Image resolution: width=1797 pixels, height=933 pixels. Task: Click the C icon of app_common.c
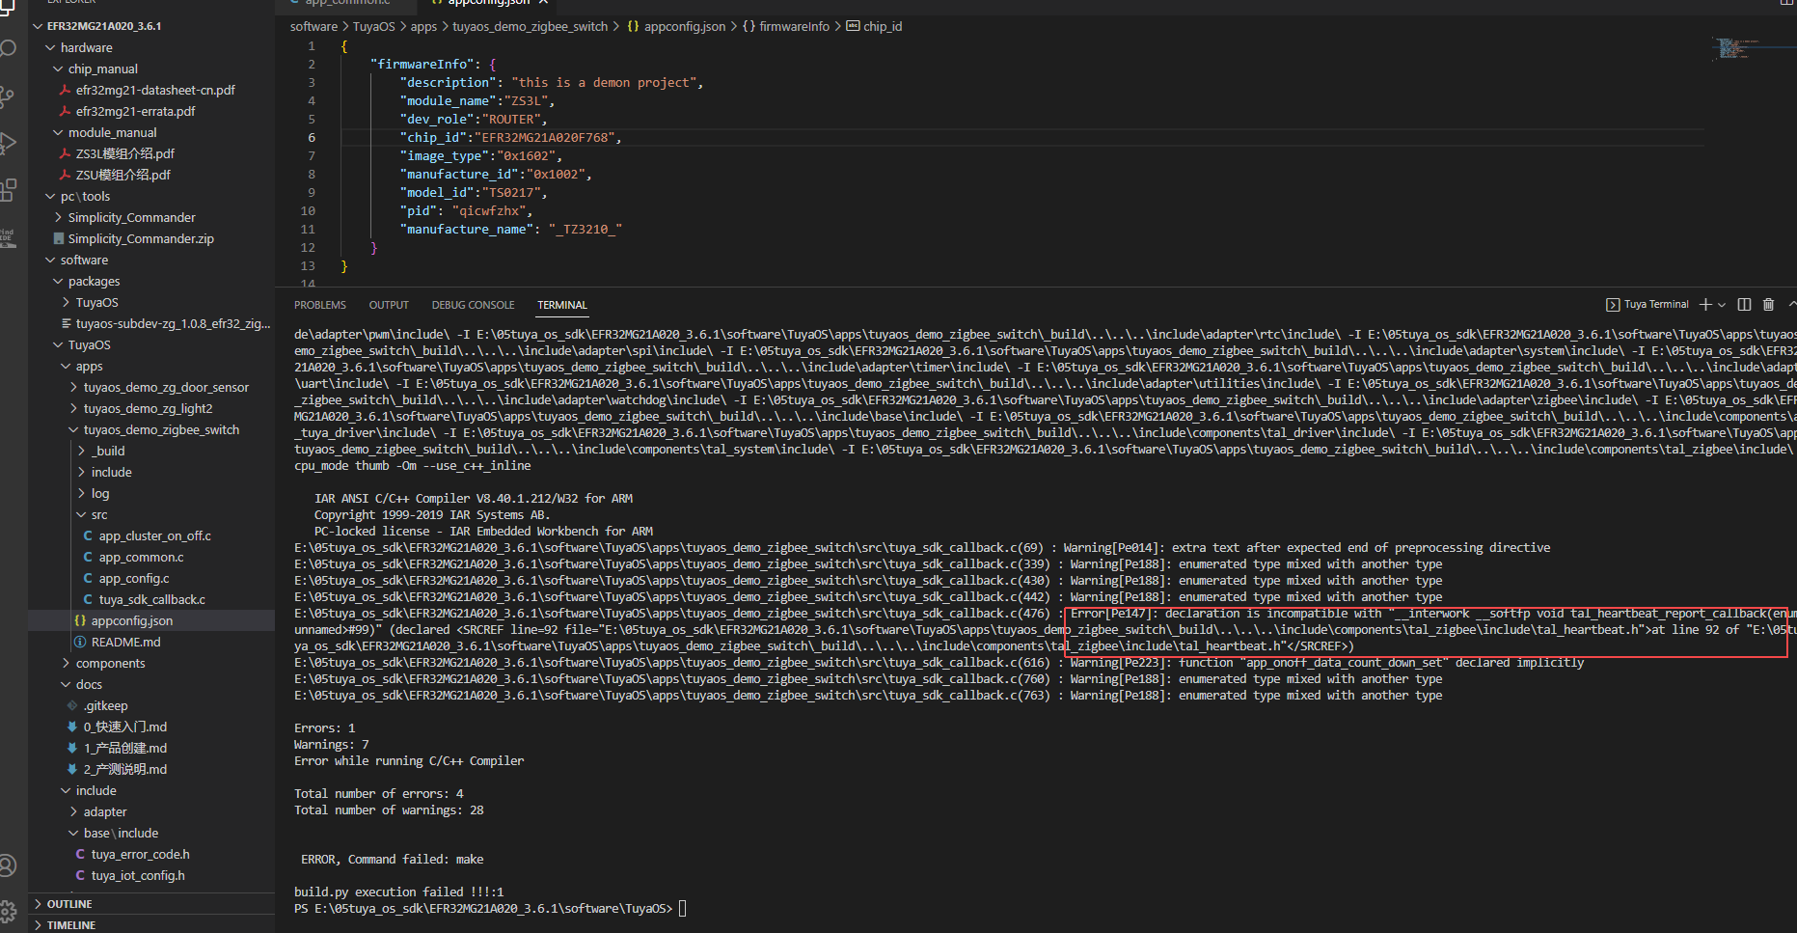pyautogui.click(x=89, y=557)
